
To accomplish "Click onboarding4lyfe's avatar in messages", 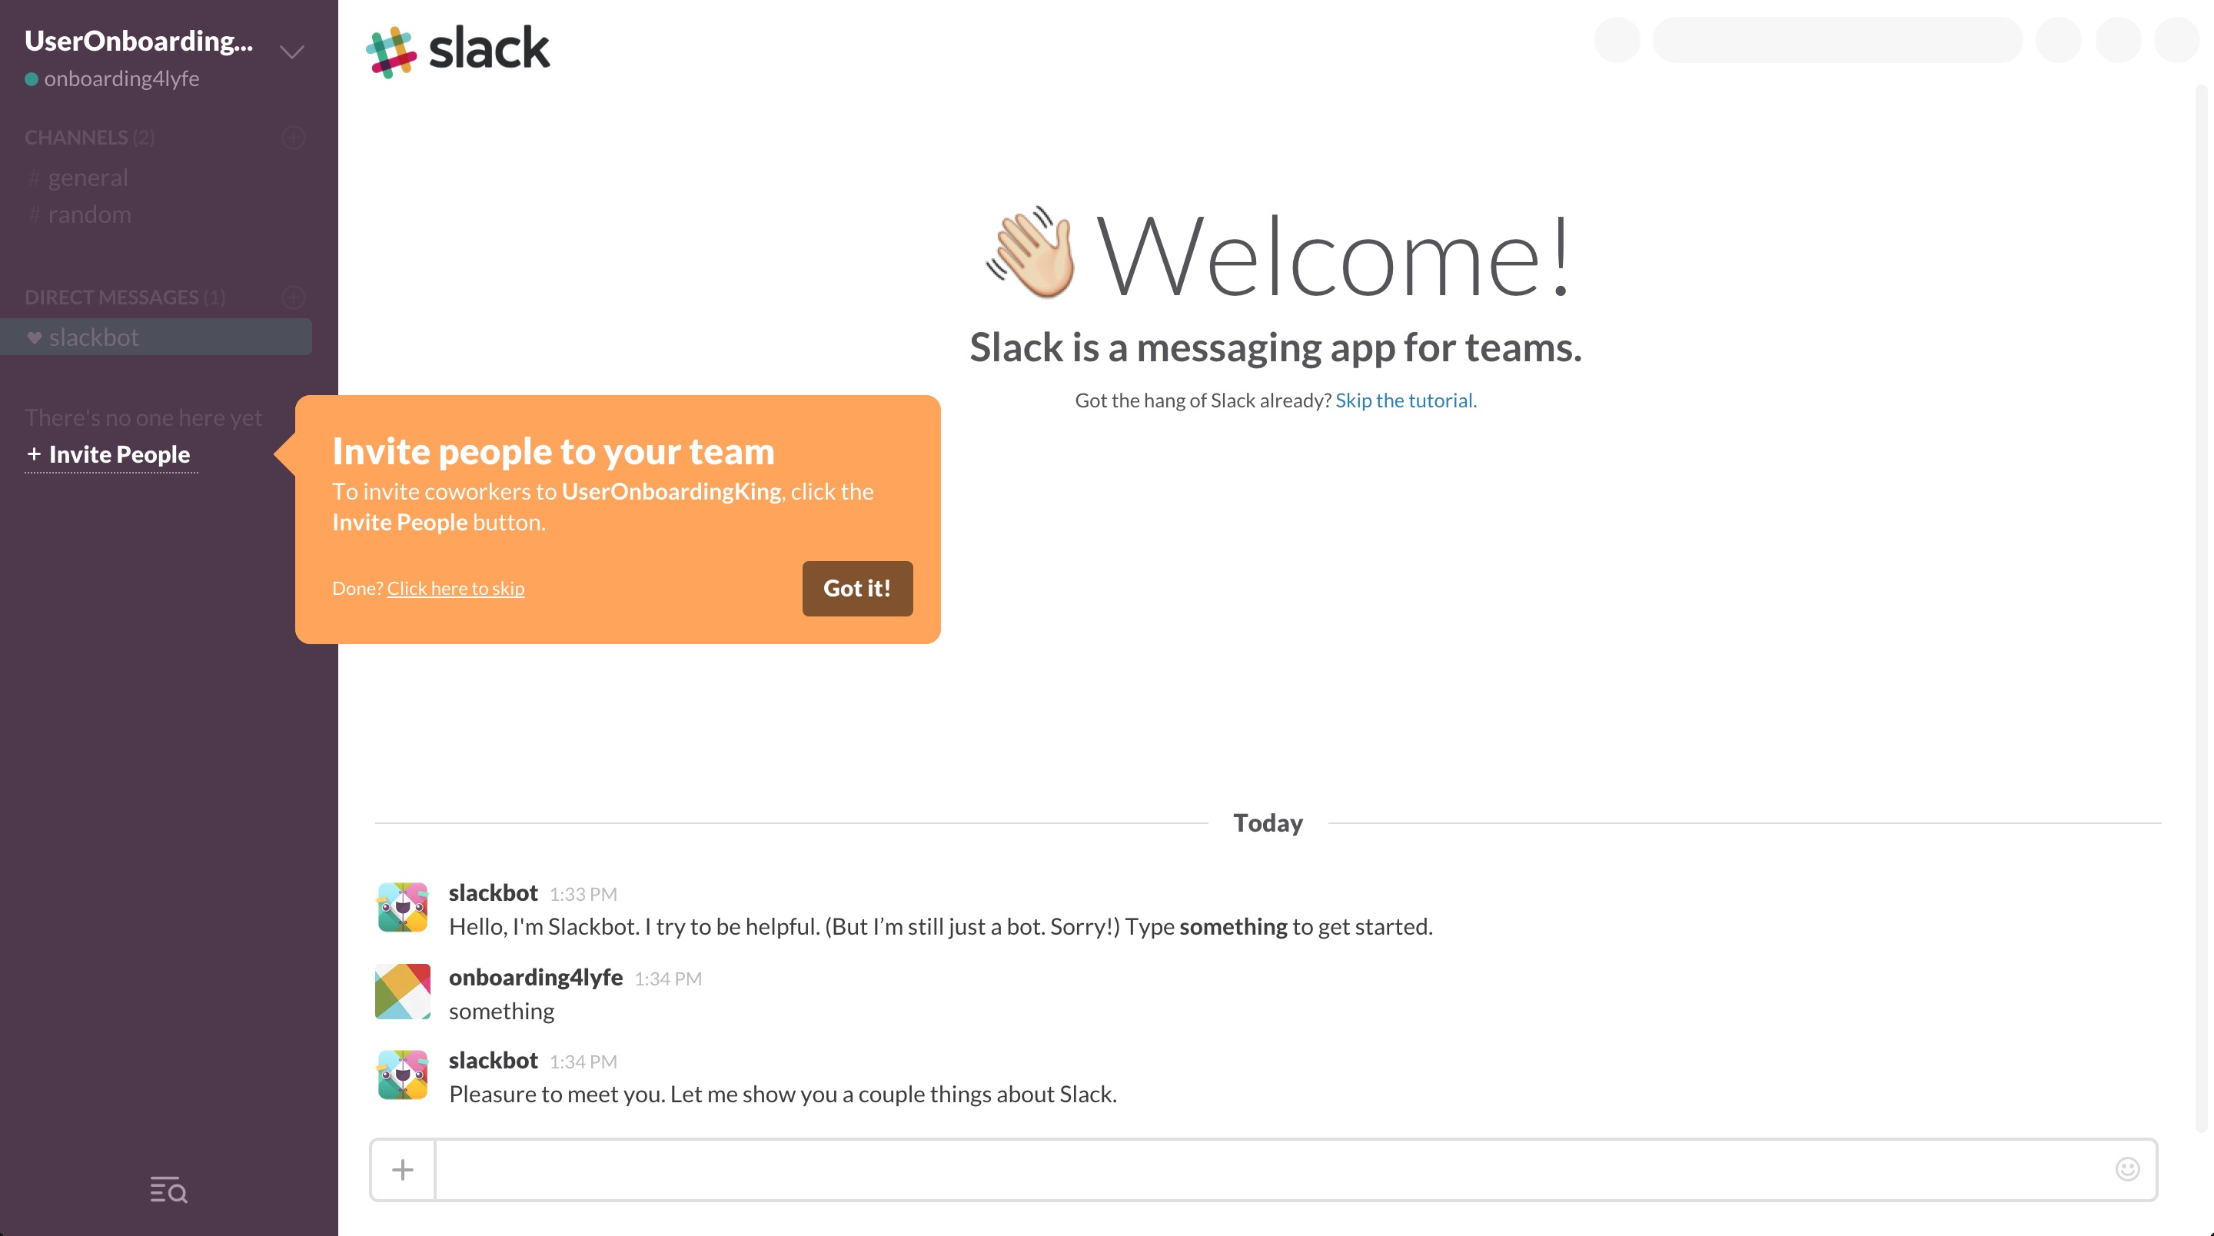I will [402, 991].
